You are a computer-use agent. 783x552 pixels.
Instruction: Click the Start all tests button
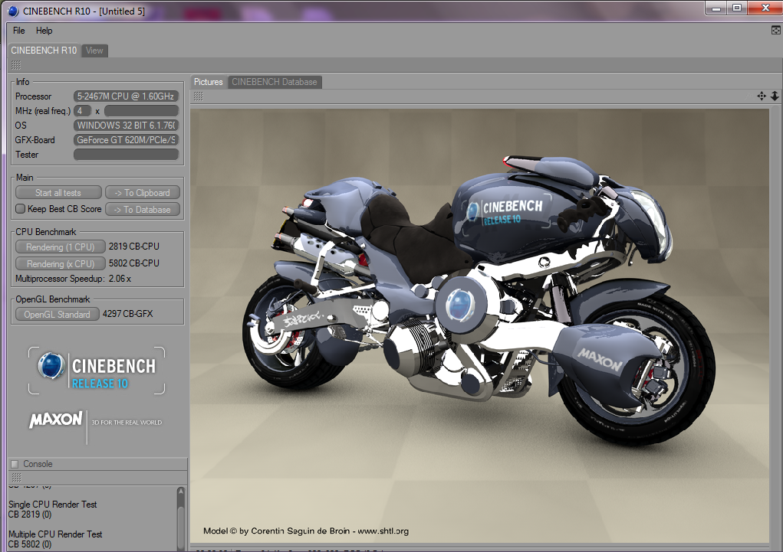pos(58,192)
